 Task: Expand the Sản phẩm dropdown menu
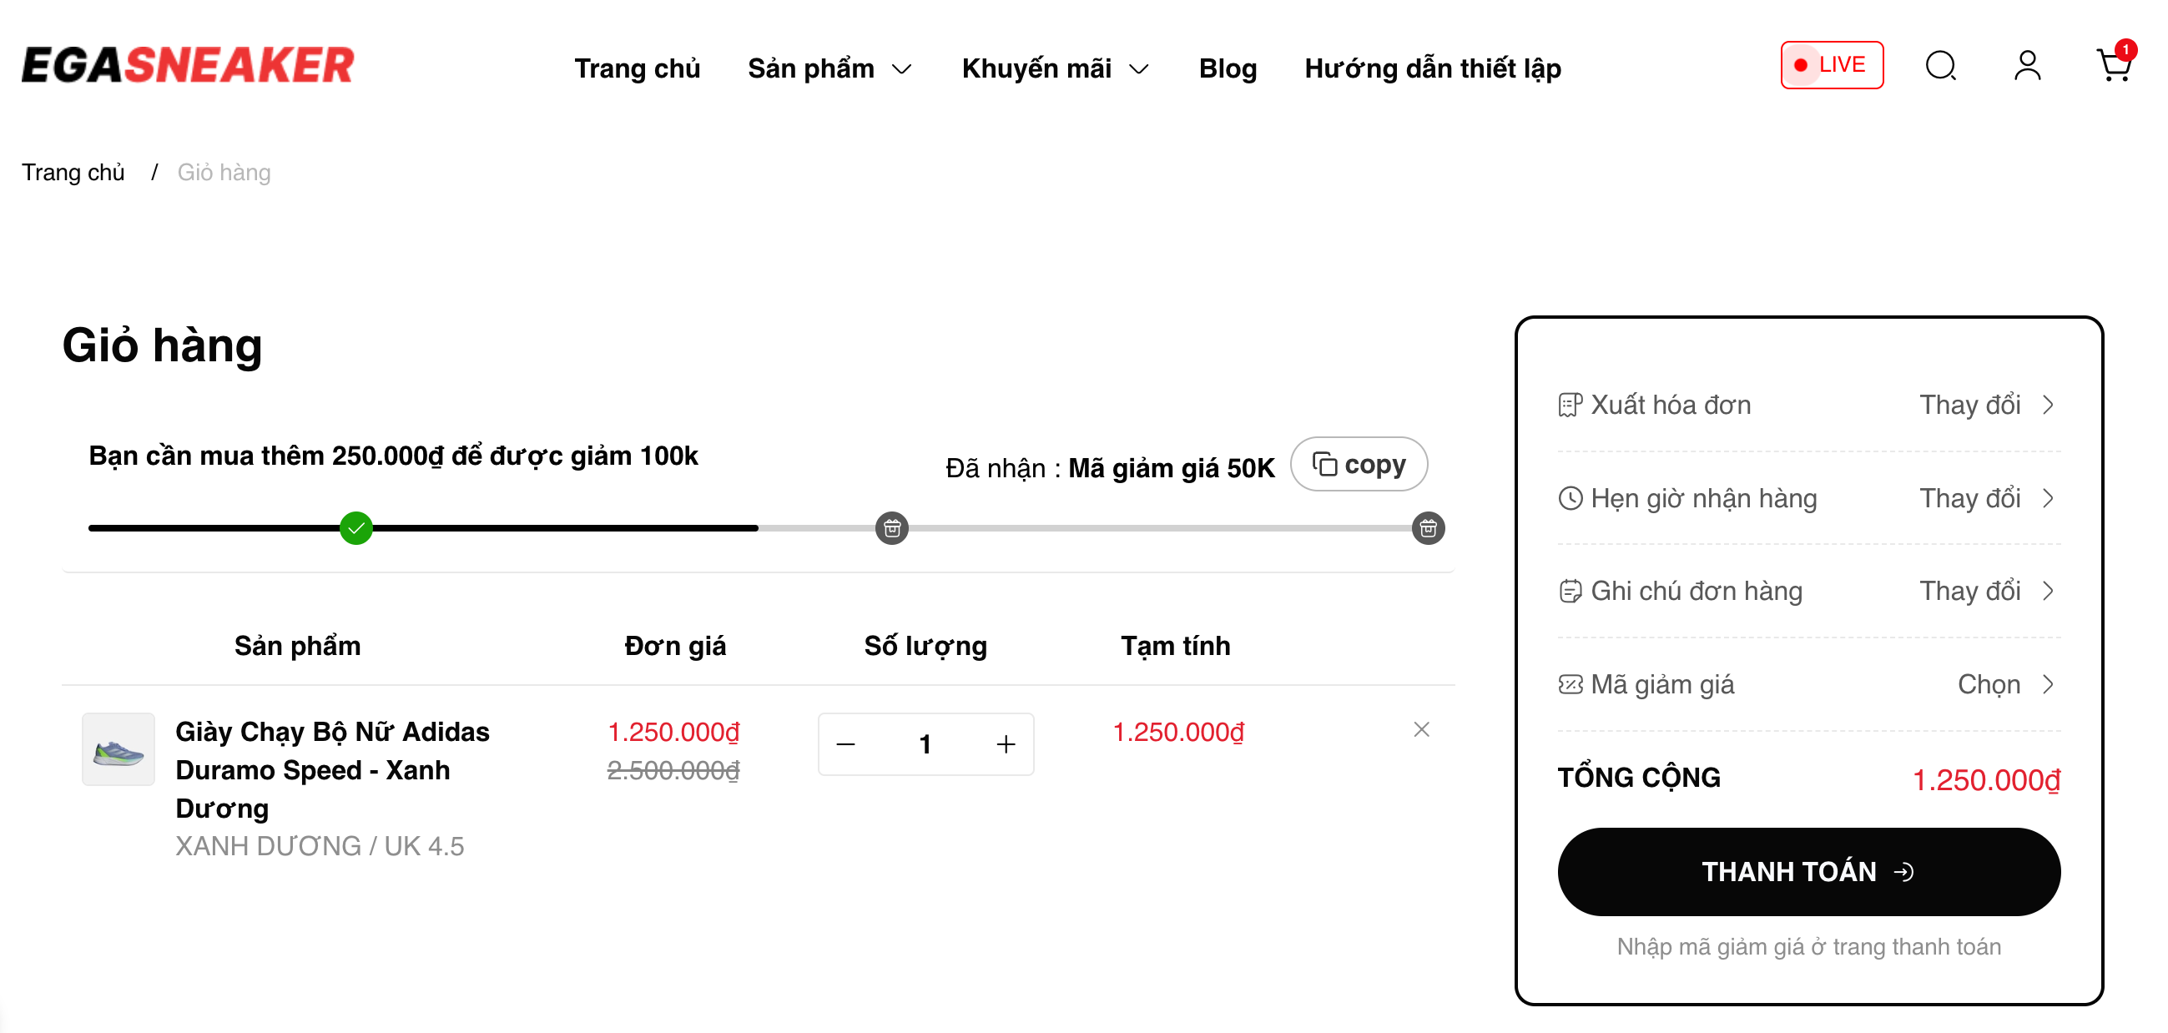coord(829,68)
